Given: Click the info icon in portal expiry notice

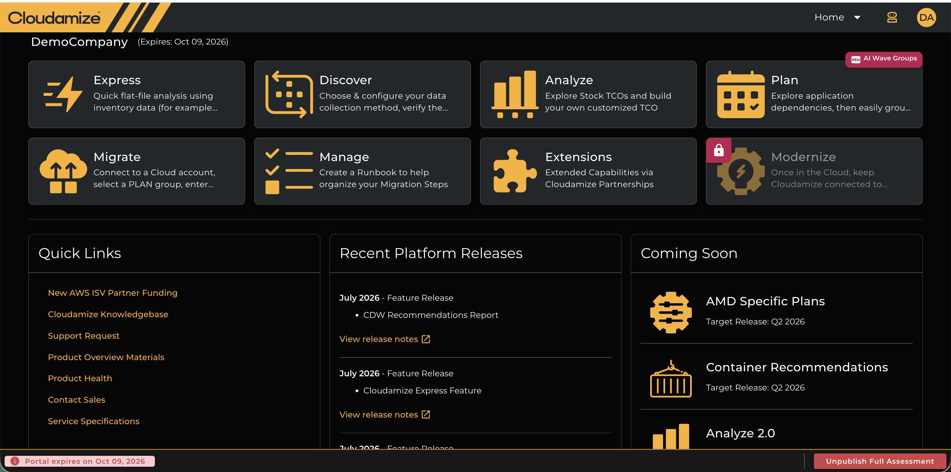Looking at the screenshot, I should [15, 461].
